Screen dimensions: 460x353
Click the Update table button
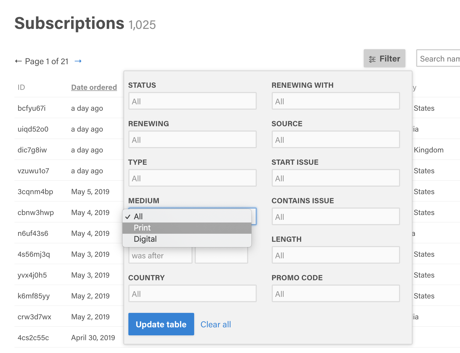click(x=161, y=324)
